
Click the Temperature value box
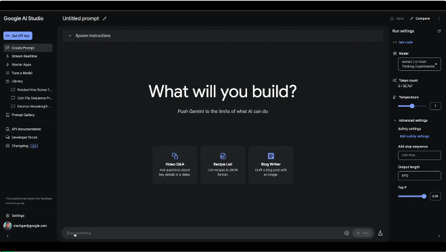pos(435,106)
